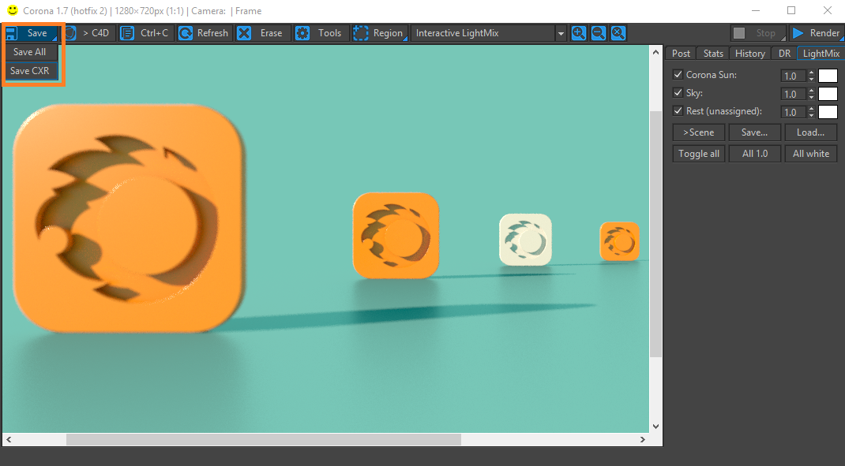This screenshot has height=466, width=845.
Task: Refresh the frame buffer
Action: (205, 33)
